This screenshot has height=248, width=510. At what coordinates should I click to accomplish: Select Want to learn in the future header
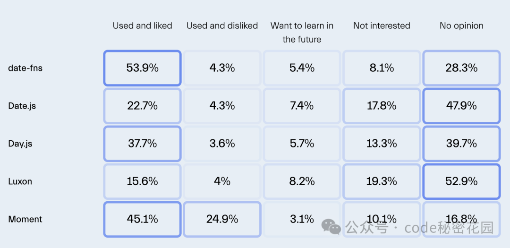click(x=302, y=33)
